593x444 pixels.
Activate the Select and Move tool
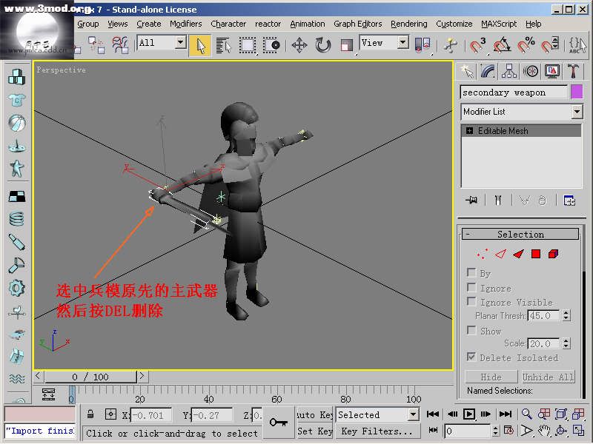click(x=299, y=45)
